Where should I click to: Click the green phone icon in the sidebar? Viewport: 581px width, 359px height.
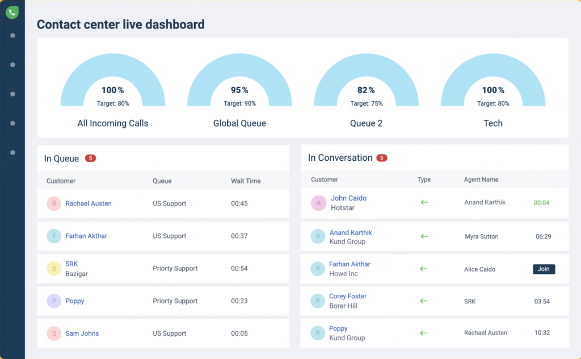[x=12, y=12]
